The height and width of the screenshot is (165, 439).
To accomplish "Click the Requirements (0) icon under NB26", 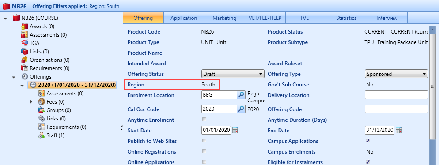I will [x=25, y=68].
